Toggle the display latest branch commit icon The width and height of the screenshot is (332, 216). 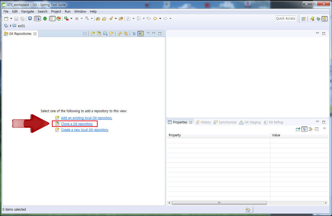(140, 33)
